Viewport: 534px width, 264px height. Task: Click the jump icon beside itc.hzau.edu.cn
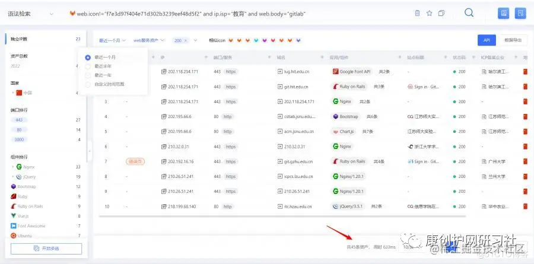[x=280, y=206]
